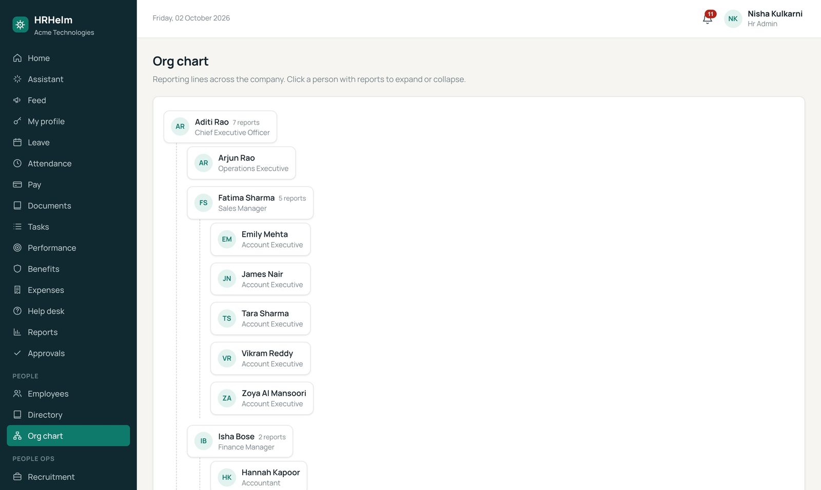The width and height of the screenshot is (821, 490).
Task: Click the 'Acme Technologies' company name
Action: tap(64, 32)
